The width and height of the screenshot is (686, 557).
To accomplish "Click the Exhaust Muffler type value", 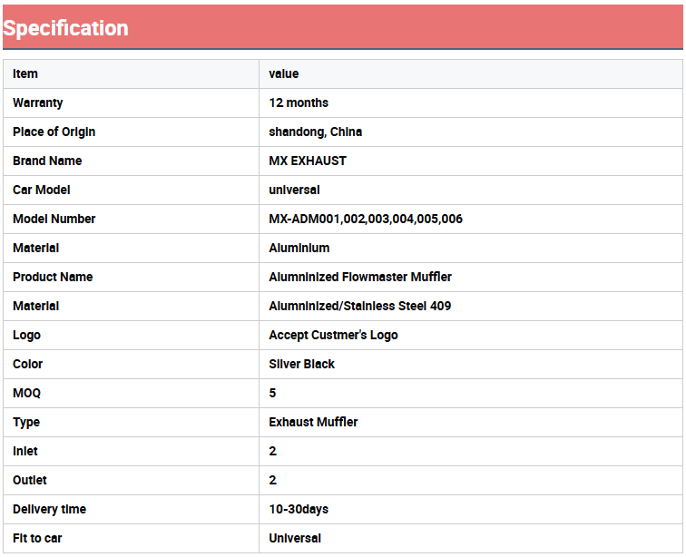I will coord(313,422).
